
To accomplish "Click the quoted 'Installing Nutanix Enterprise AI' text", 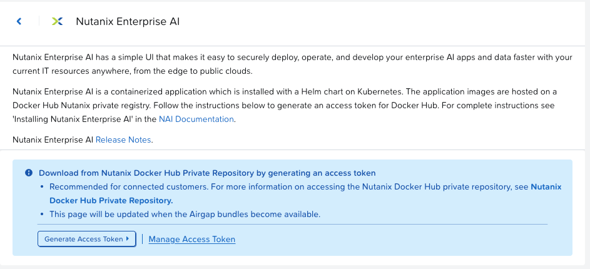I will (x=84, y=119).
